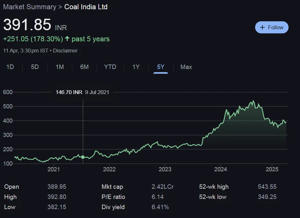Click the Div yield value 6.41%
Viewport: 300px width, 218px height.
click(160, 207)
